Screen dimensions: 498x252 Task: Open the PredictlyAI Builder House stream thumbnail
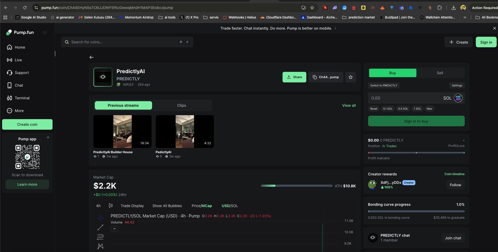(x=122, y=131)
